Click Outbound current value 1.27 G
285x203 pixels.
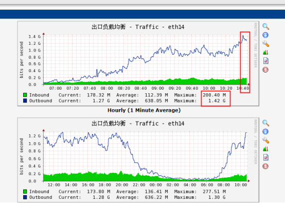101,100
